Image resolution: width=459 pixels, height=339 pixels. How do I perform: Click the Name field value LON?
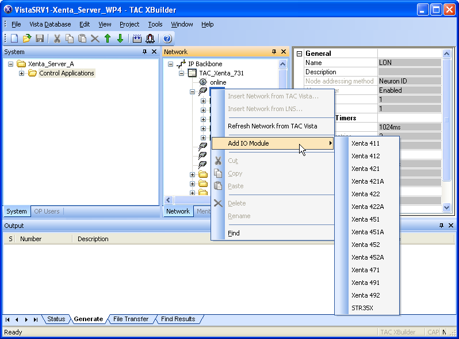click(410, 63)
